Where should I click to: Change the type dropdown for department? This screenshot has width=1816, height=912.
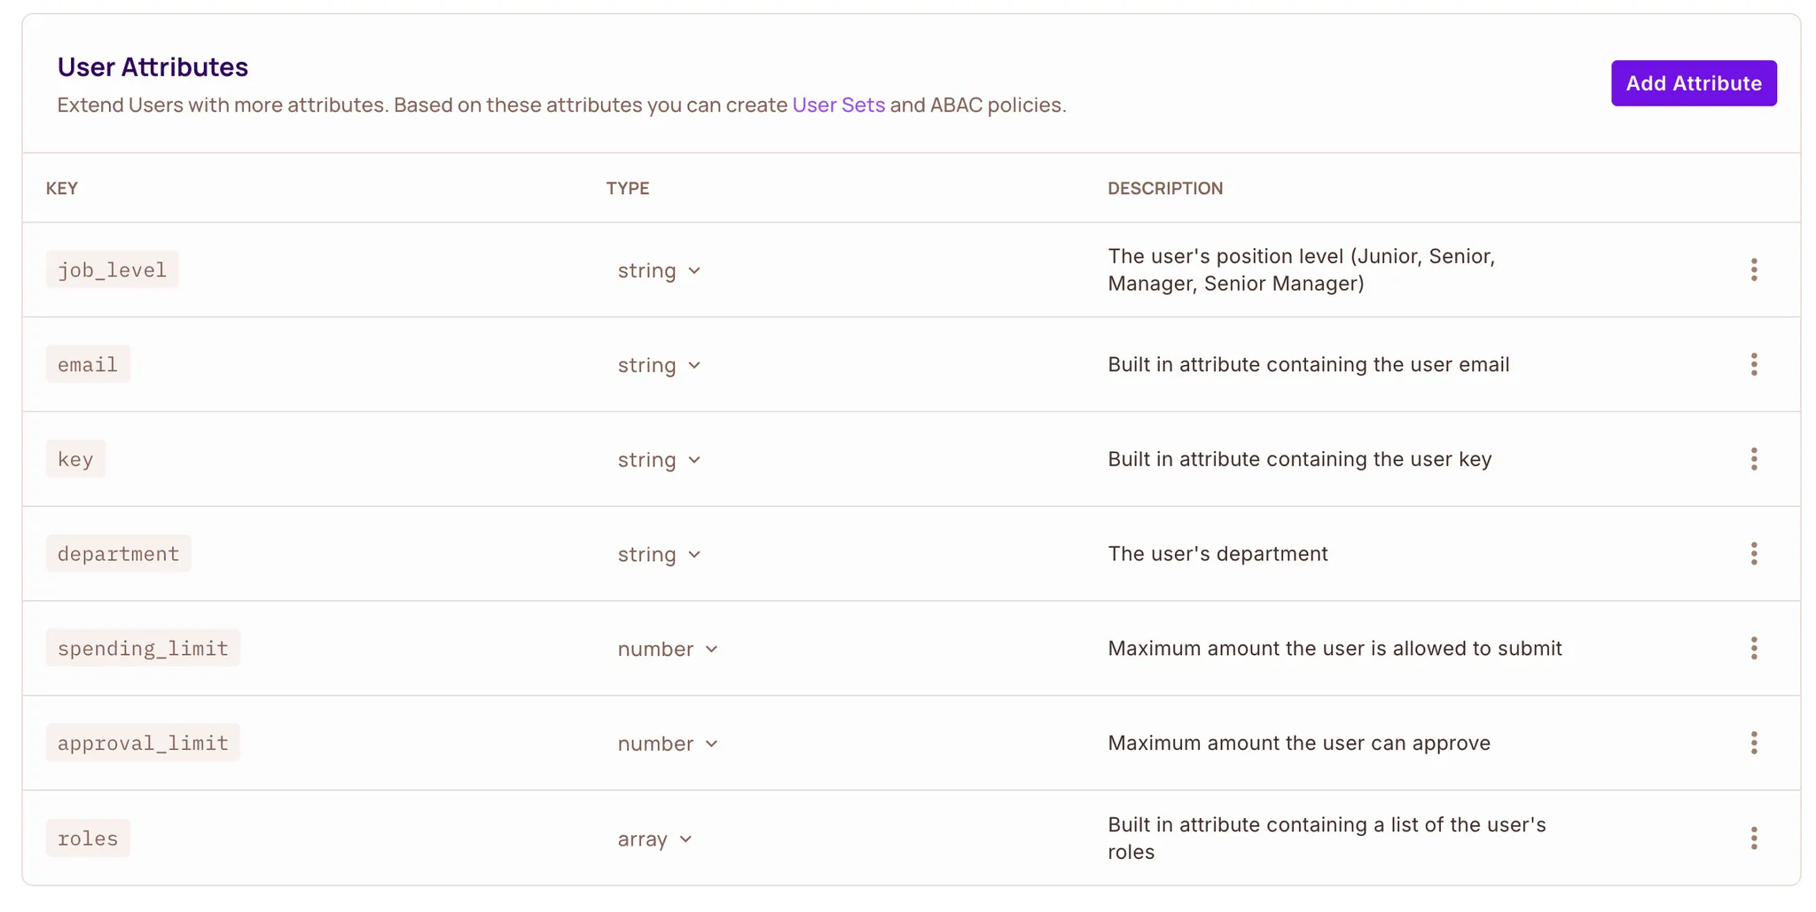point(659,555)
